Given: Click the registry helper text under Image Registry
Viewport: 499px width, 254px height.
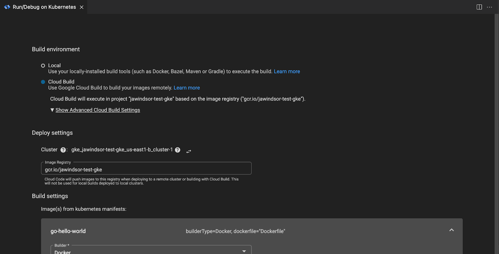Looking at the screenshot, I should [x=142, y=181].
